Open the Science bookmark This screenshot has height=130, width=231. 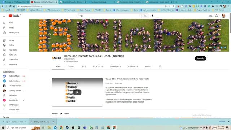click(108, 10)
